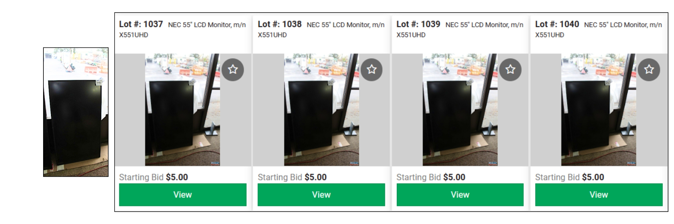The width and height of the screenshot is (674, 224).
Task: Click the standalone monitor preview image at left
Action: [76, 112]
